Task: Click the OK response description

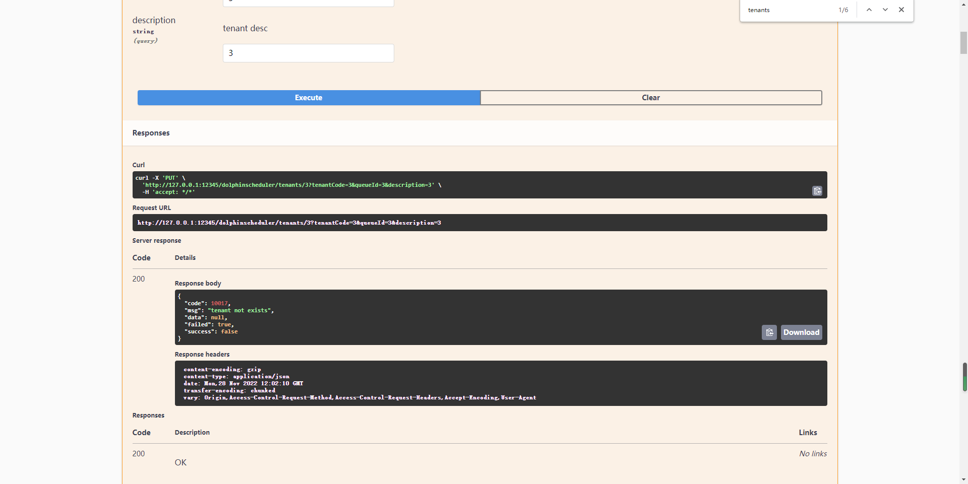Action: [x=180, y=462]
